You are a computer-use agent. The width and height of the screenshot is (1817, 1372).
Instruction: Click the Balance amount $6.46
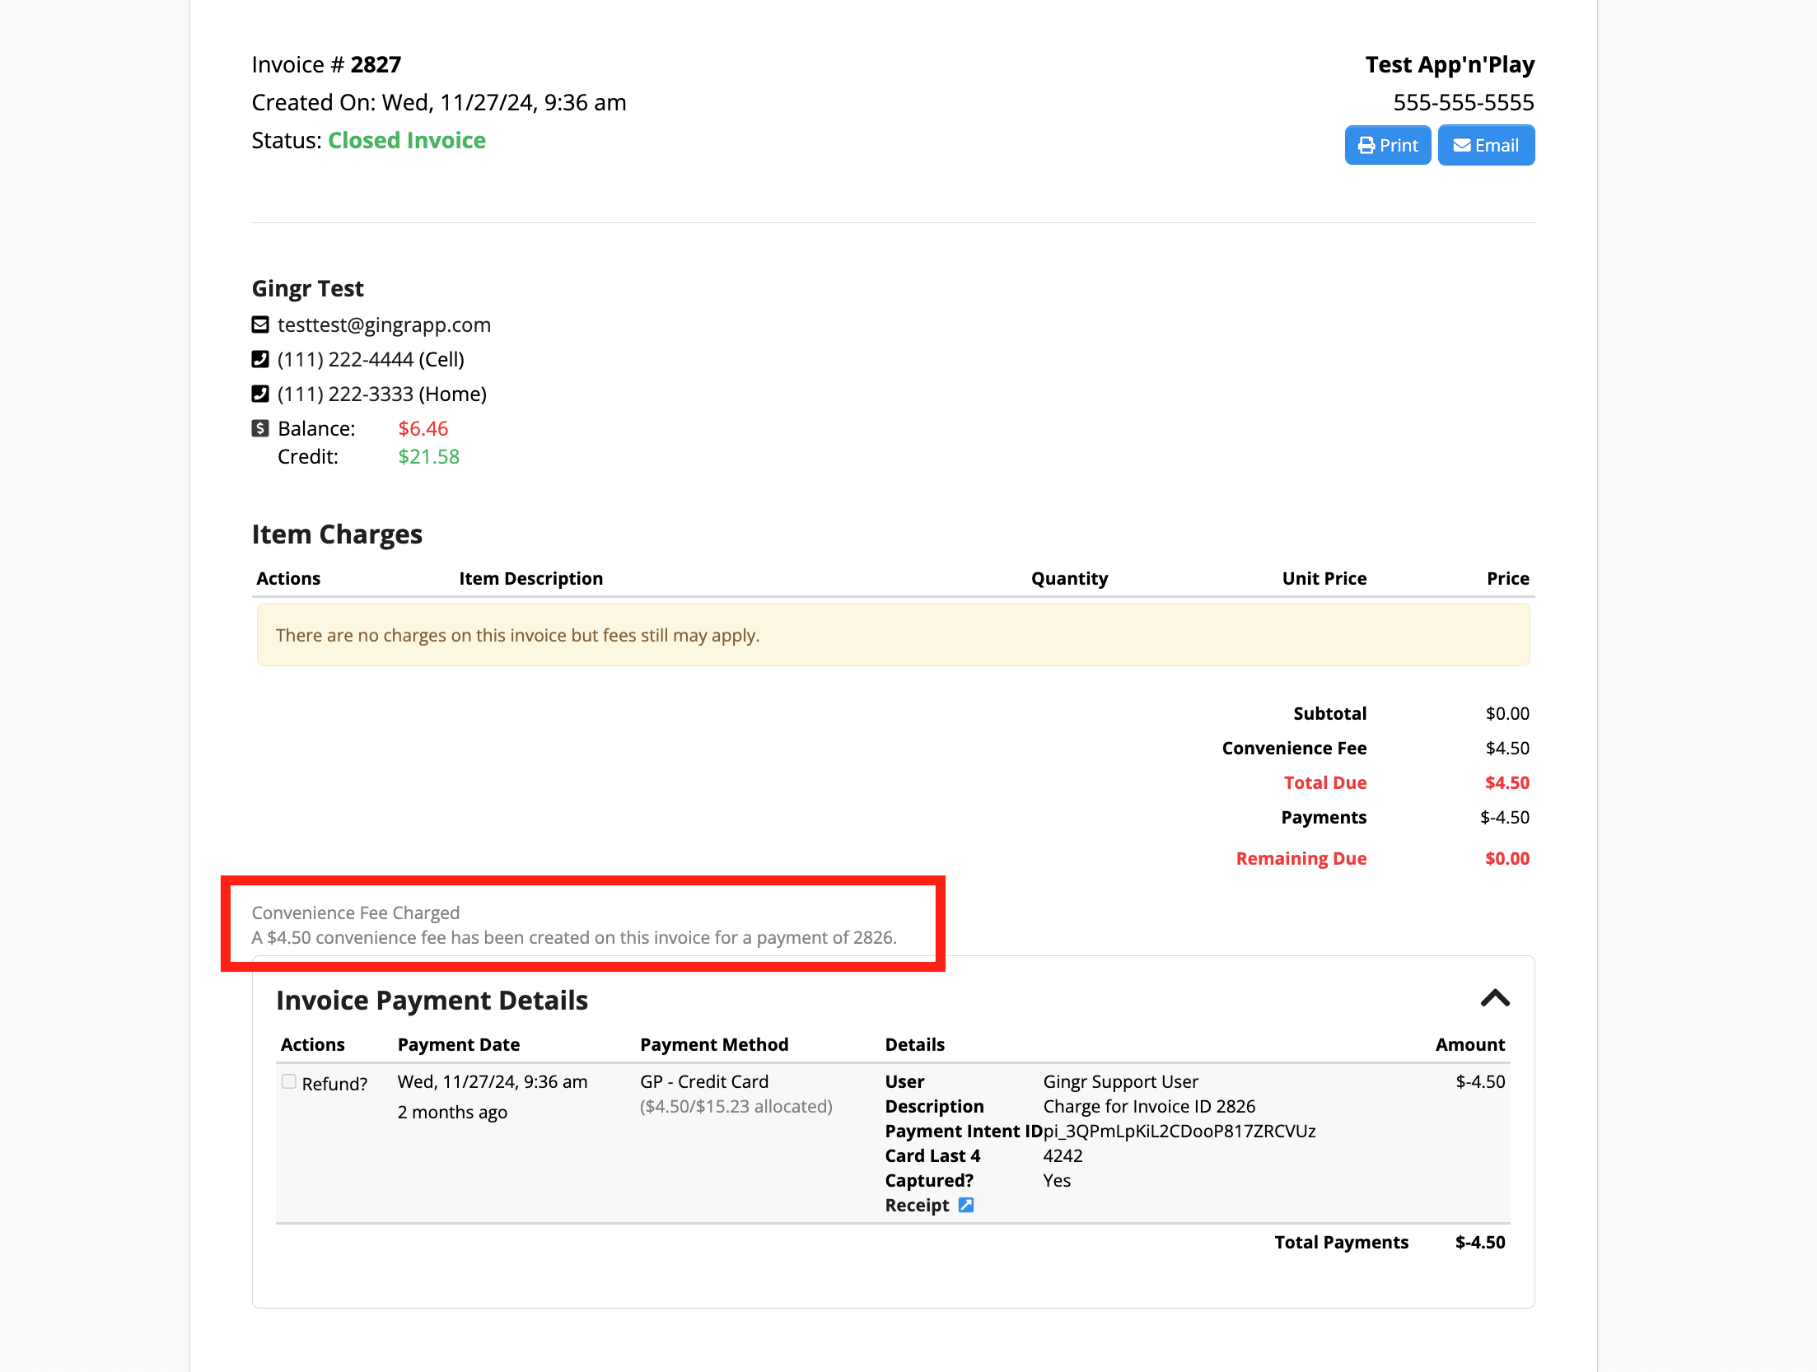423,428
